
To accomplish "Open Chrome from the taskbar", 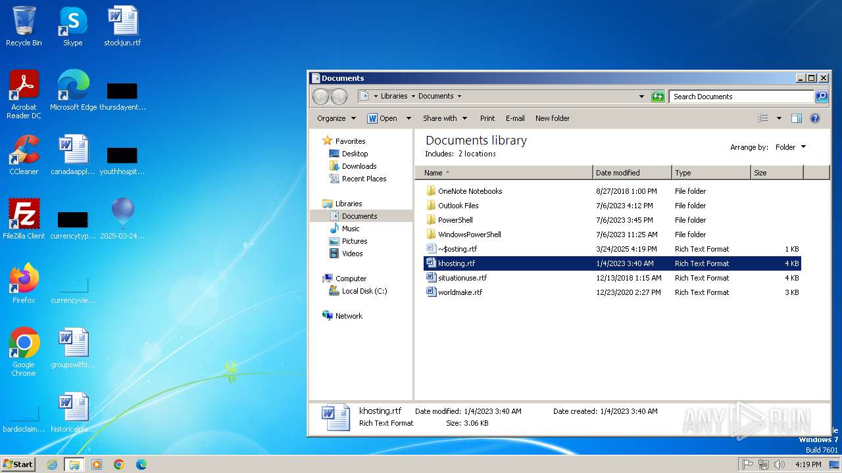I will (119, 464).
